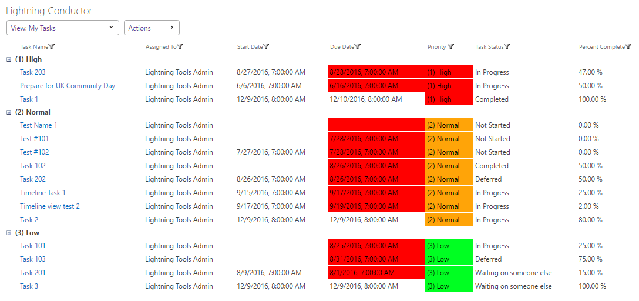639x301 pixels.
Task: Open Prepare for UK Community Day task
Action: pos(68,86)
